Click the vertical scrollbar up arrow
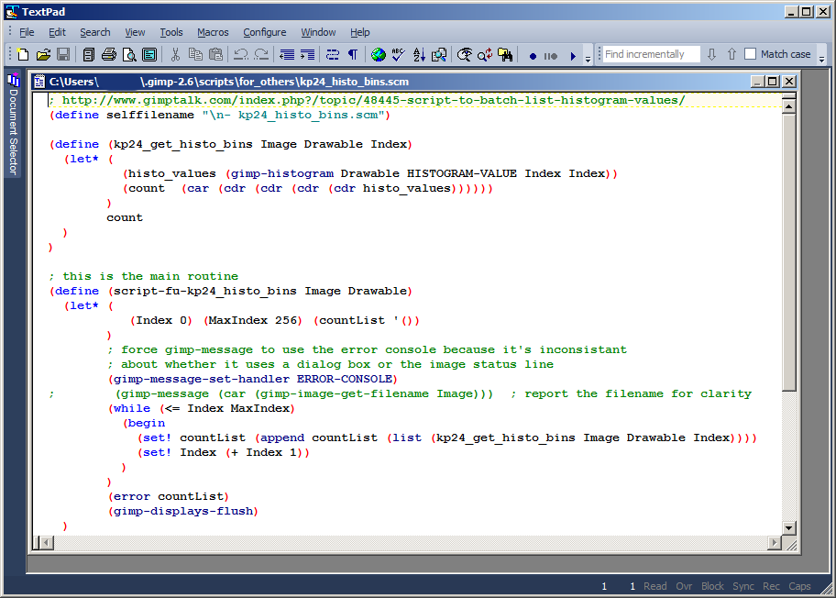This screenshot has width=836, height=598. point(788,106)
